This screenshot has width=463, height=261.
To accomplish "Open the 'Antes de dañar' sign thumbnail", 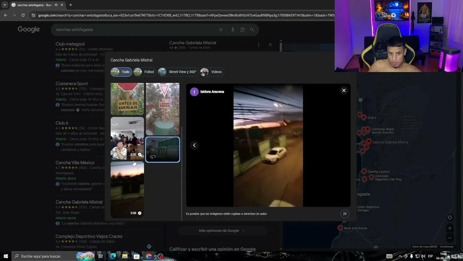I will click(127, 99).
